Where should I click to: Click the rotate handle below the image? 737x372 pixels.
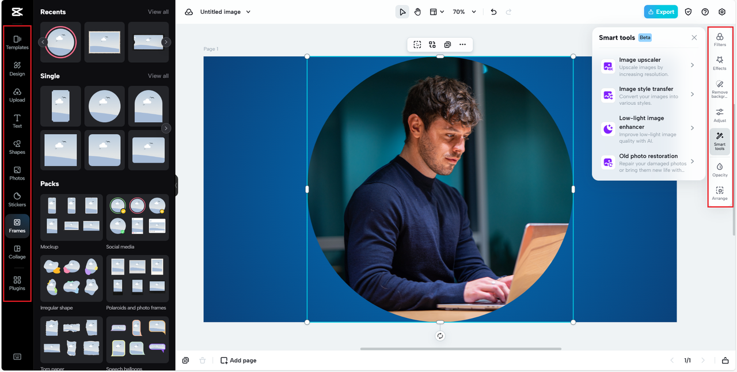point(440,336)
